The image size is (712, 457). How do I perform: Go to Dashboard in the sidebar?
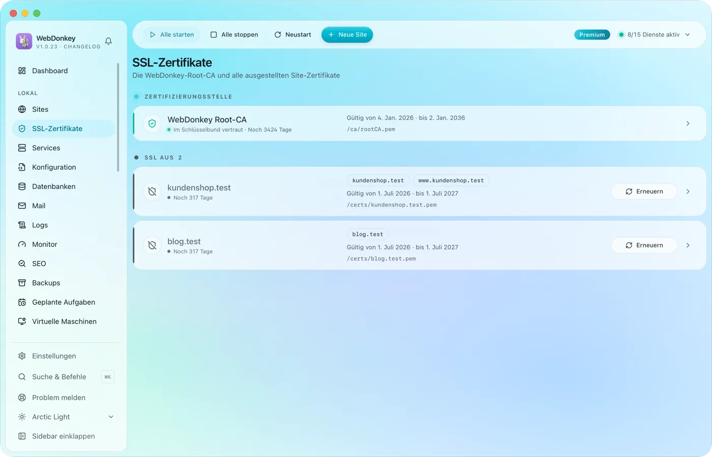(x=64, y=71)
